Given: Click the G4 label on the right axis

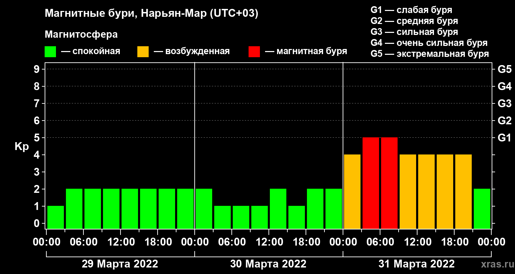Looking at the screenshot, I should [x=505, y=86].
